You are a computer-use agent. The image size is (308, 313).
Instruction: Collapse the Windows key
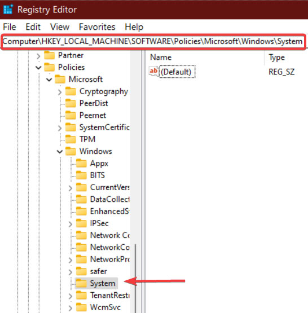click(x=60, y=152)
